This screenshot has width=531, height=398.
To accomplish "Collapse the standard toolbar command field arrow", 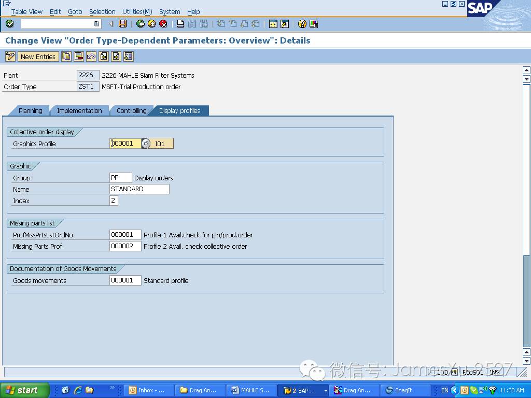I will (111, 24).
